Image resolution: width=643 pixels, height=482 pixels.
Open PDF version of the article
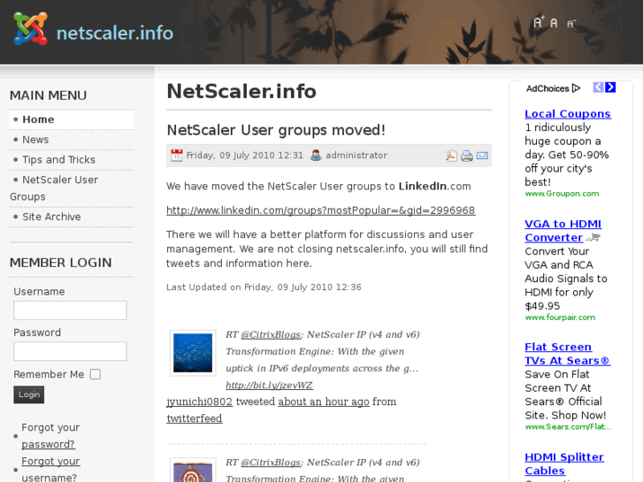point(451,156)
